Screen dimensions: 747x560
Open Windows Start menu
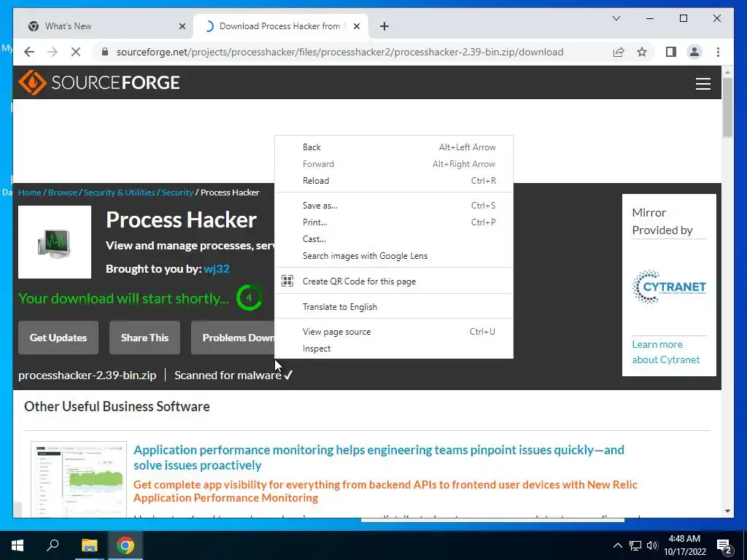(x=18, y=545)
